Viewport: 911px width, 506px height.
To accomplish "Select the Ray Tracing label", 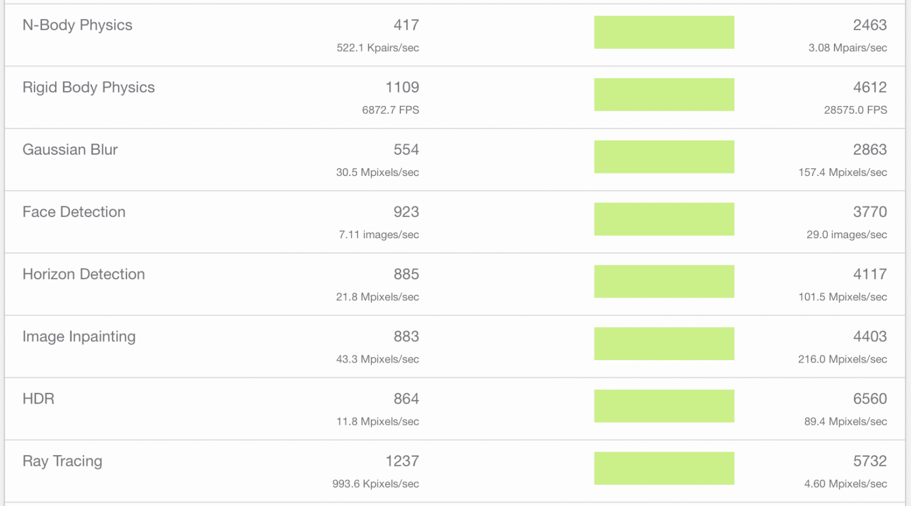I will [x=62, y=462].
